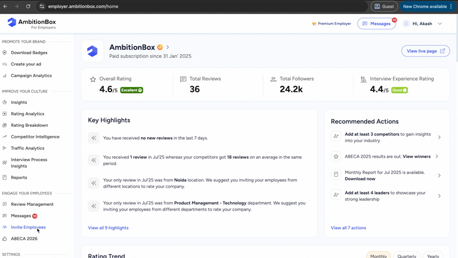Click the View live page button
The image size is (458, 258).
pyautogui.click(x=425, y=51)
